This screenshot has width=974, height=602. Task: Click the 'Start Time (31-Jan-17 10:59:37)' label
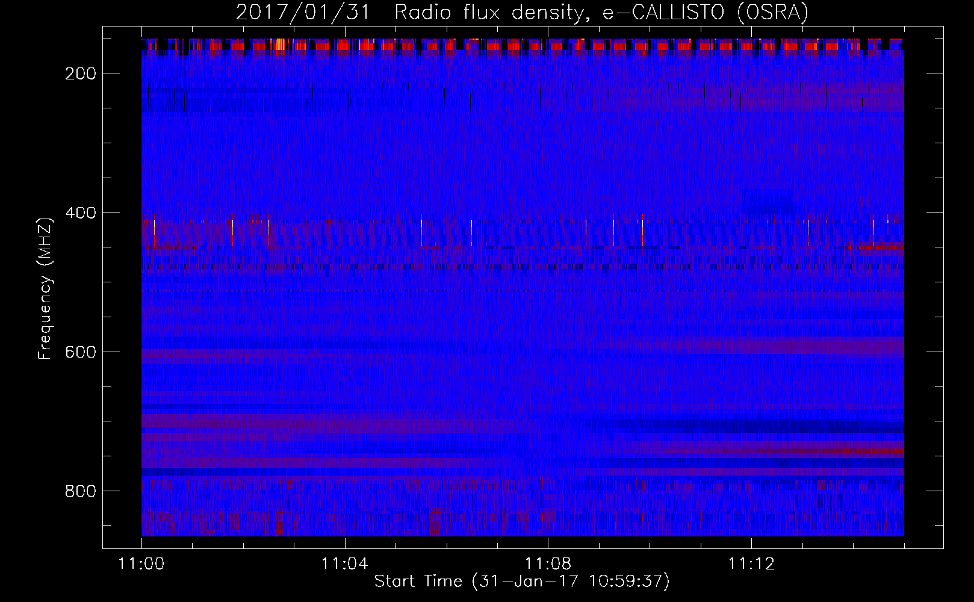[x=522, y=582]
